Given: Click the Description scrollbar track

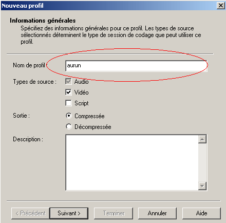Looking at the screenshot, I should [x=202, y=162].
